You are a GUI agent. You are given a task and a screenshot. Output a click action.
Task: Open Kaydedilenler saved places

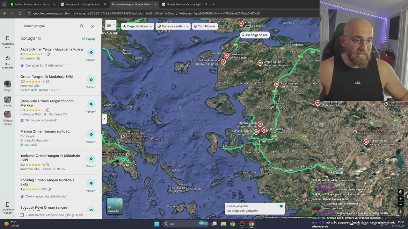click(8, 42)
